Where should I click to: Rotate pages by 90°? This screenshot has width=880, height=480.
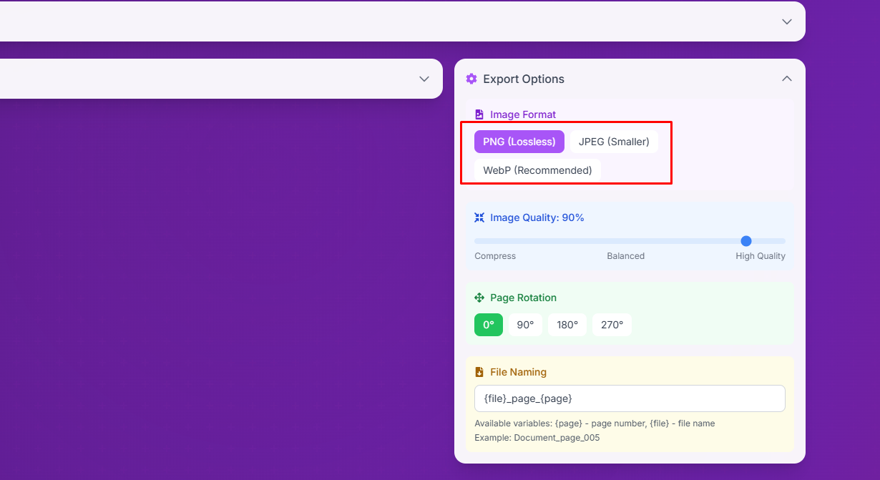525,325
